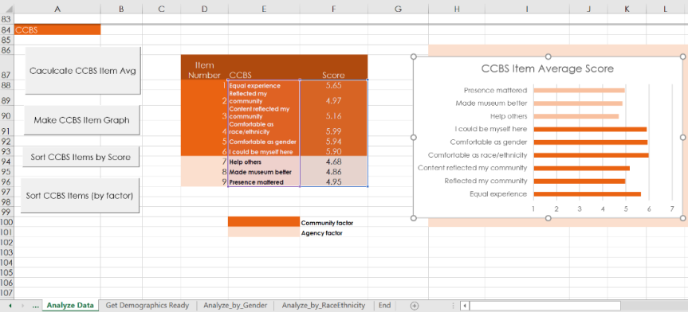Click the score cell 4.95
This screenshot has width=688, height=312.
point(333,181)
